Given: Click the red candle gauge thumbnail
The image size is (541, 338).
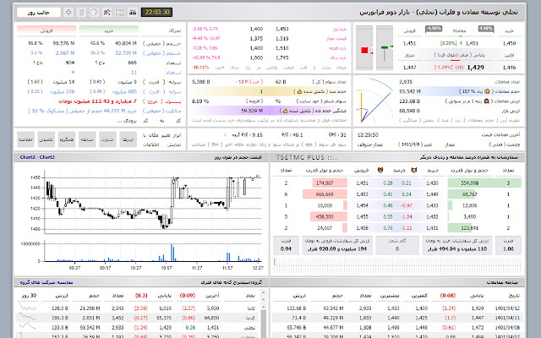Looking at the screenshot, I should point(364,48).
